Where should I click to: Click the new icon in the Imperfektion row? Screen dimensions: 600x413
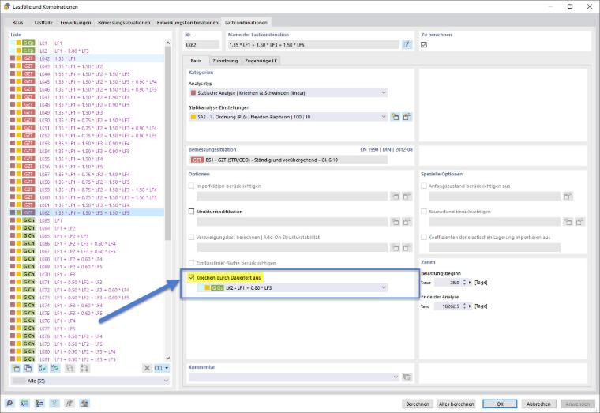[395, 197]
